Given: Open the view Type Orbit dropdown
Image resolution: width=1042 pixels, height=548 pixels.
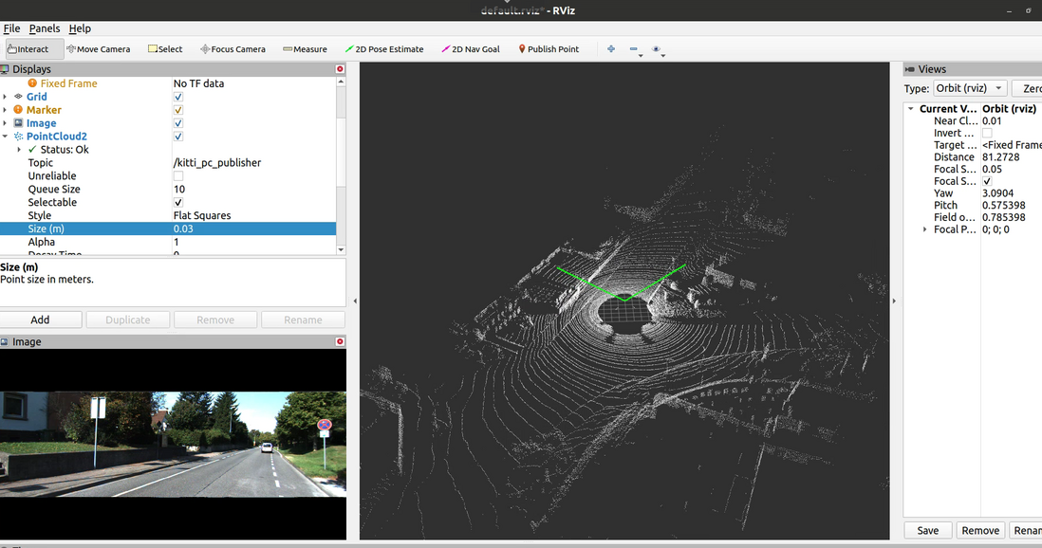Looking at the screenshot, I should (x=970, y=88).
